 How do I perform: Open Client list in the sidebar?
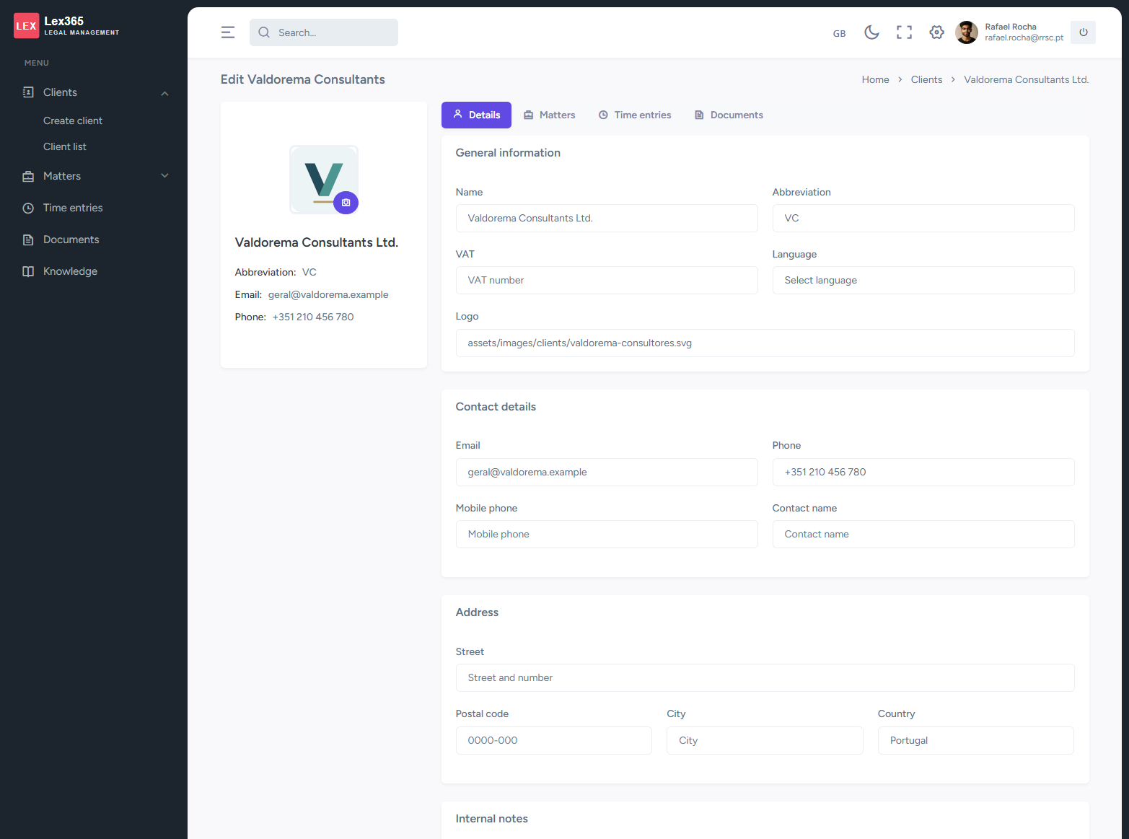click(x=65, y=146)
